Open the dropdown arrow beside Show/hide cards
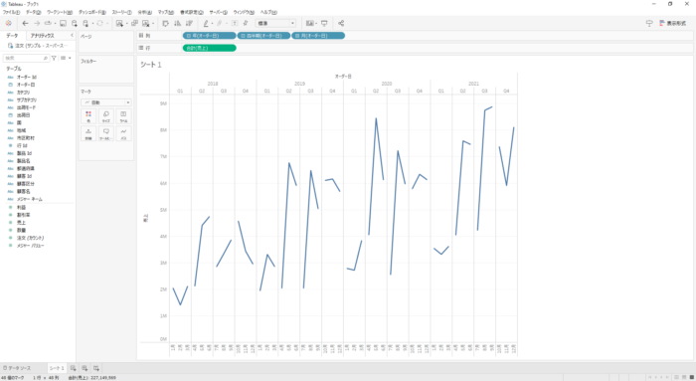696x381 pixels. coord(316,24)
